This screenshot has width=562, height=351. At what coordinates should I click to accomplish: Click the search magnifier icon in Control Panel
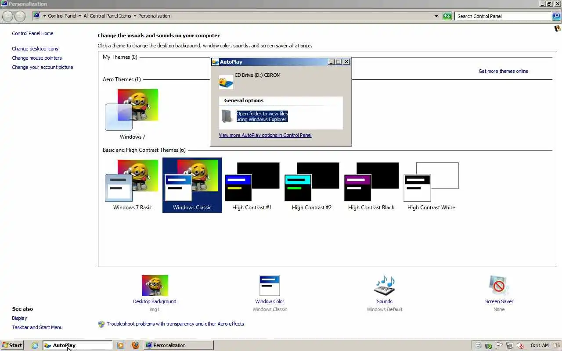click(556, 16)
